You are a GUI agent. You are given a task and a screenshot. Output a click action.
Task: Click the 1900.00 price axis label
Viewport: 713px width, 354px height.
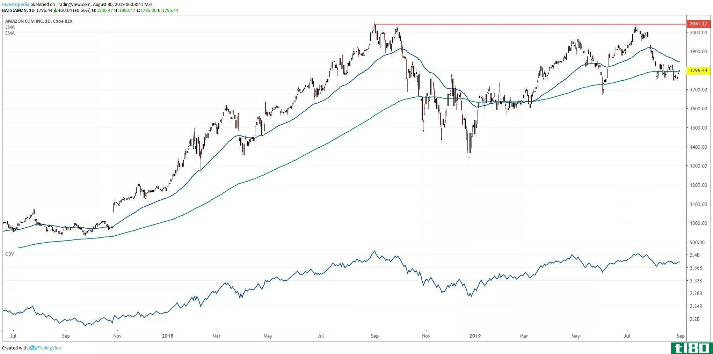(698, 51)
